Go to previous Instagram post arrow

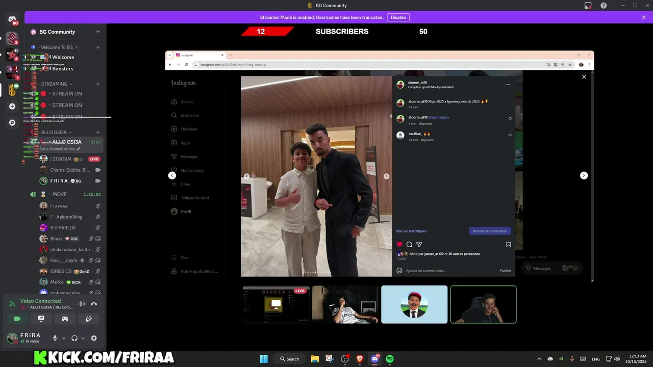(x=172, y=175)
